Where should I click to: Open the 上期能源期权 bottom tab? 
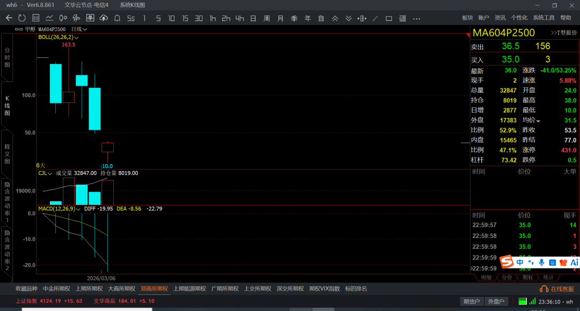(x=190, y=289)
